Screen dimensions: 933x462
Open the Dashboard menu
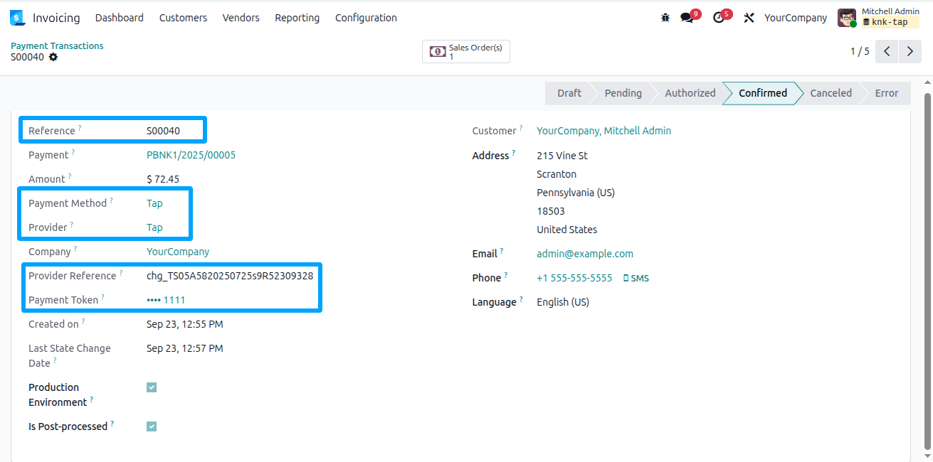pyautogui.click(x=119, y=18)
